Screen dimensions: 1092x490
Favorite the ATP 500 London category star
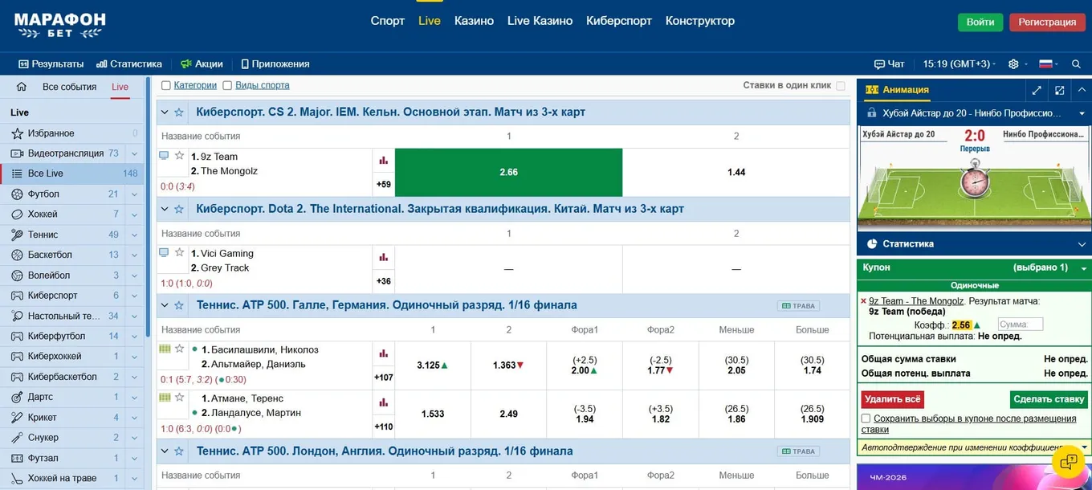point(179,451)
